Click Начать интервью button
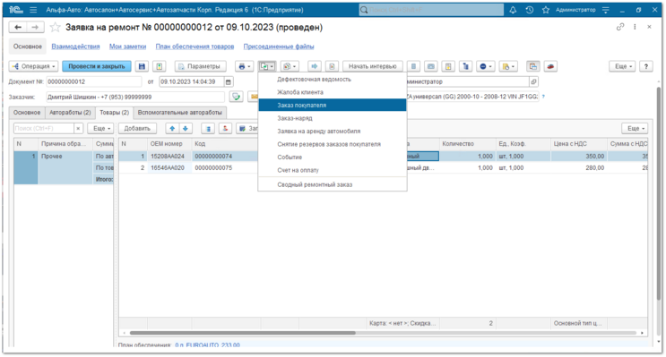The width and height of the screenshot is (666, 357). tap(373, 66)
